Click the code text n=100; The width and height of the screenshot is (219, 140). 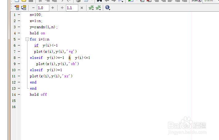[x=36, y=15]
